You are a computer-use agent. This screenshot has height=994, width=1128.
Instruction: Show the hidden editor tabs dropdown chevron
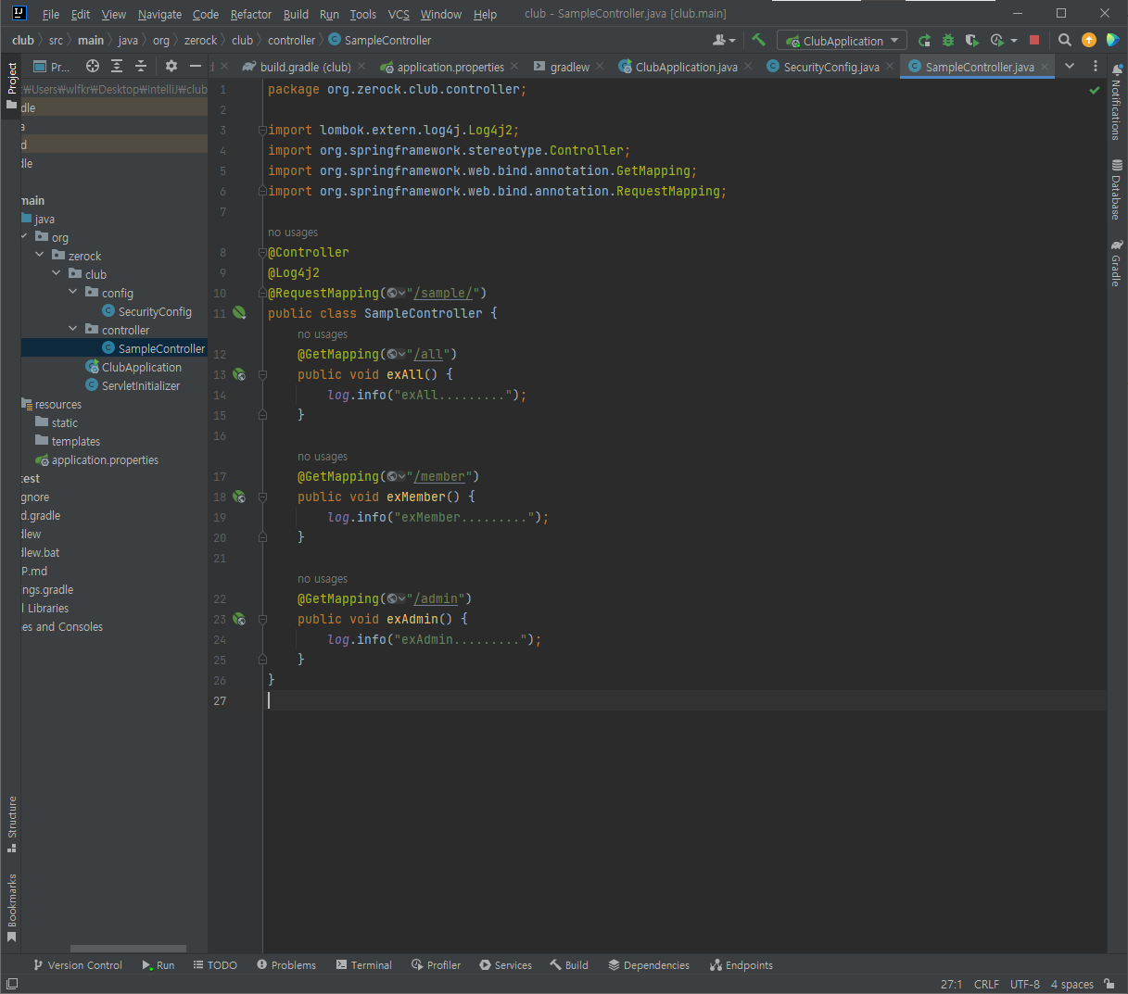(x=1070, y=66)
